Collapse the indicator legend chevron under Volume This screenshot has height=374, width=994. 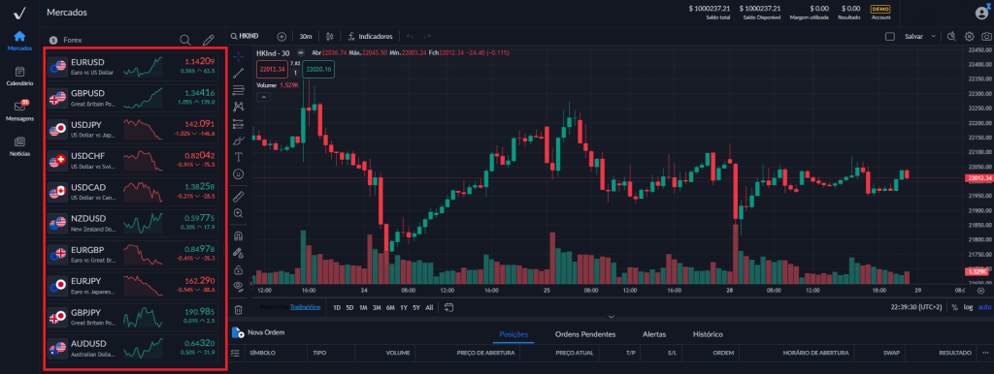tap(264, 97)
